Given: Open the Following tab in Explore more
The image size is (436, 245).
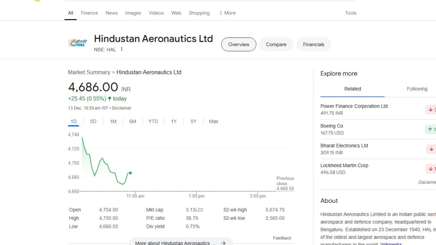Looking at the screenshot, I should click(x=417, y=89).
